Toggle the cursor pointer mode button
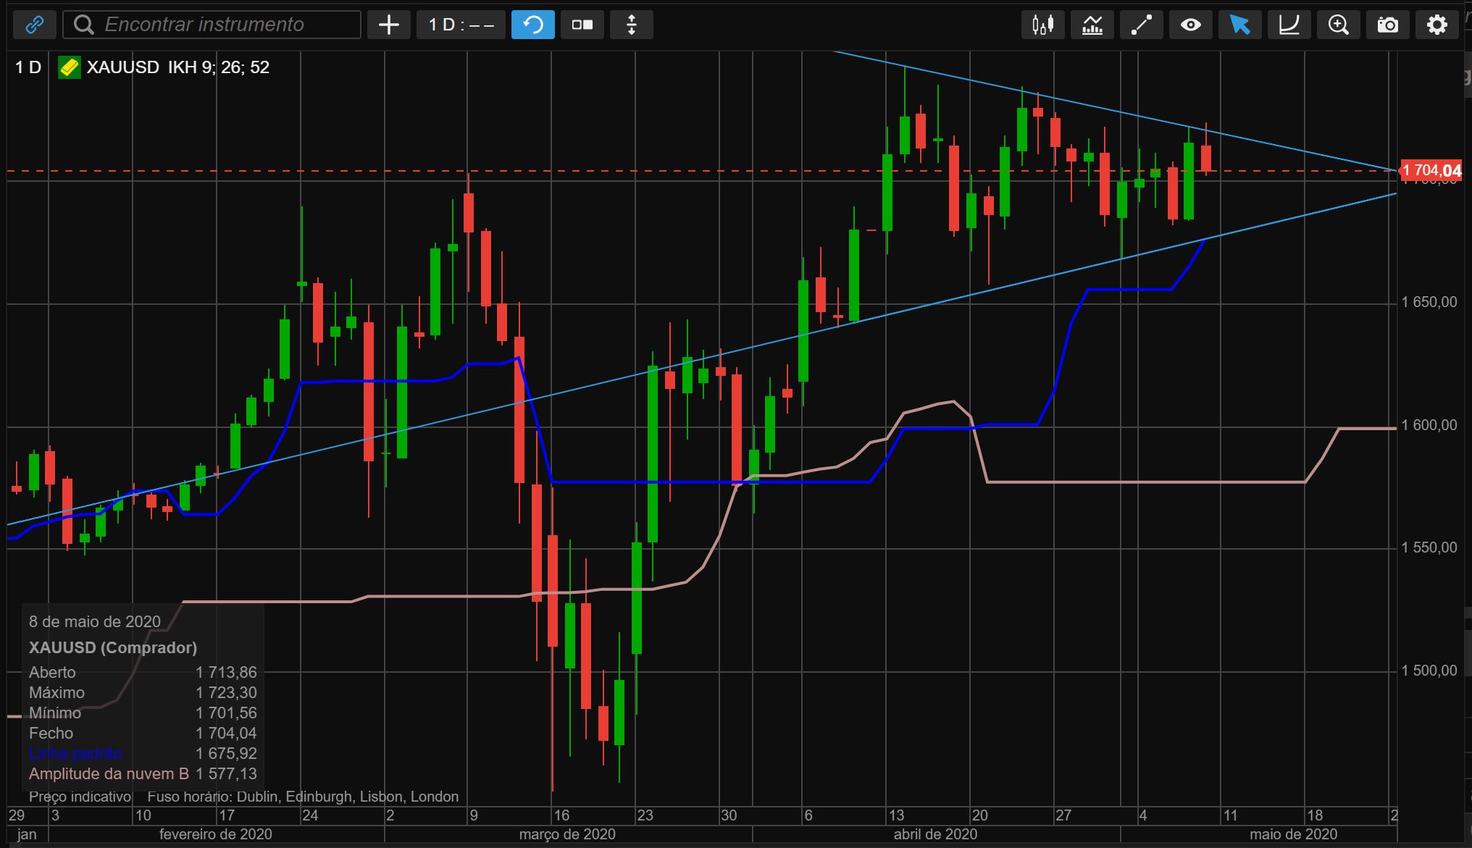The height and width of the screenshot is (848, 1472). [1239, 25]
